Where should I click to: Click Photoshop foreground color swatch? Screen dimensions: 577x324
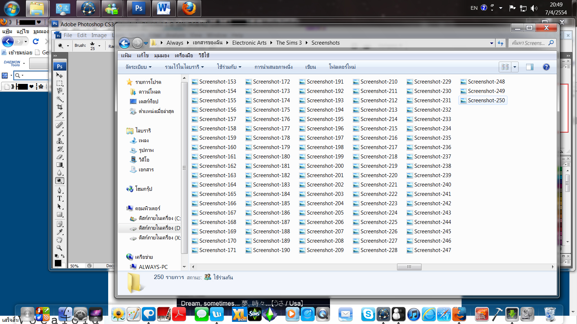[x=58, y=263]
